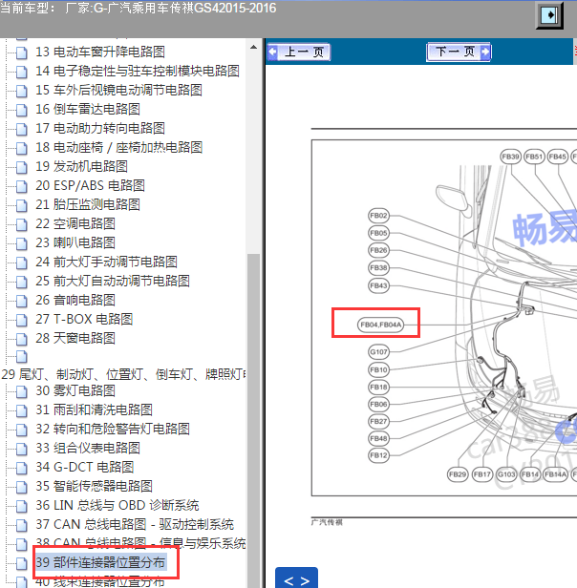Click the blue < > button at bottom
Viewport: 577px width, 588px height.
point(296,578)
